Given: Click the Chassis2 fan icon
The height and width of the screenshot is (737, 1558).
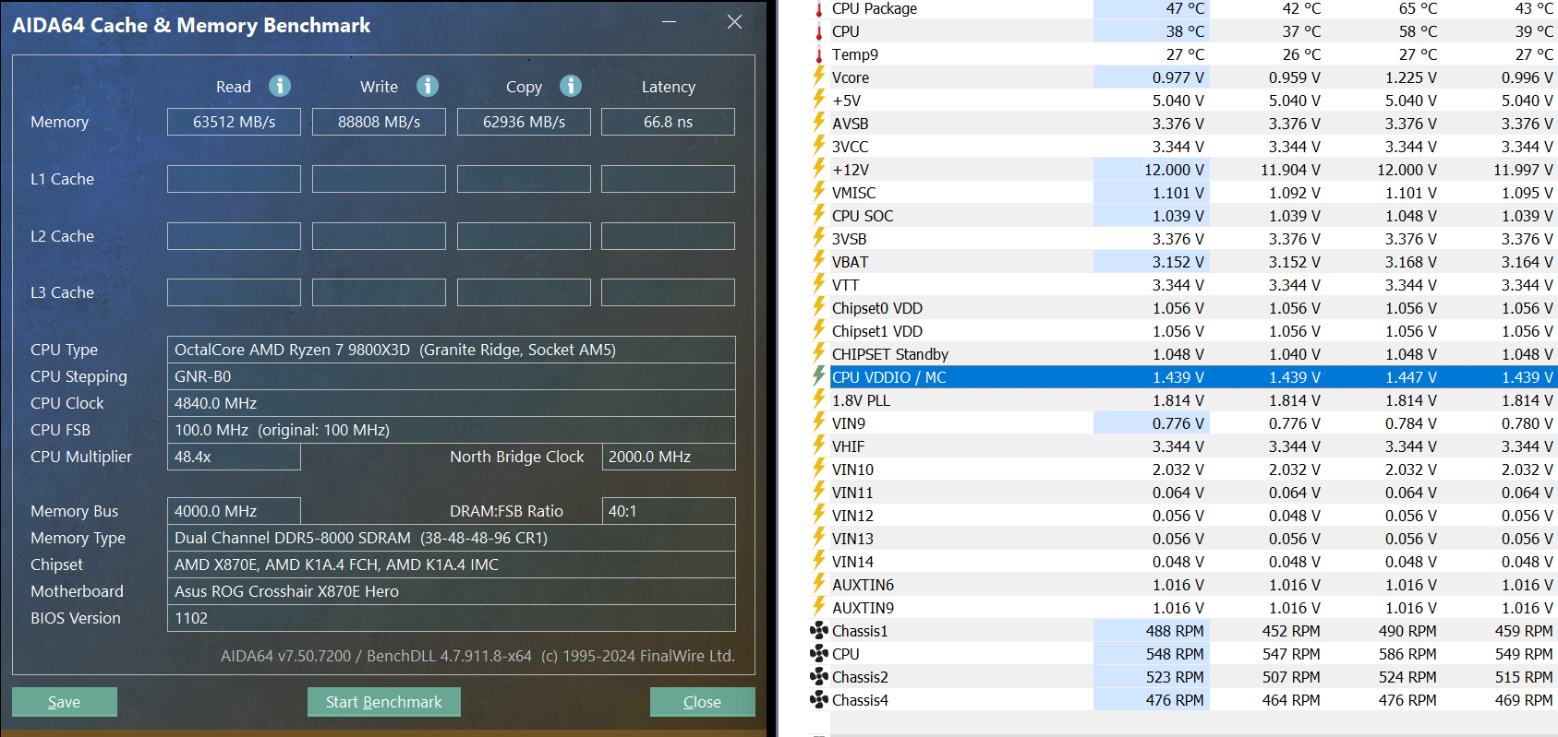Looking at the screenshot, I should pos(819,677).
